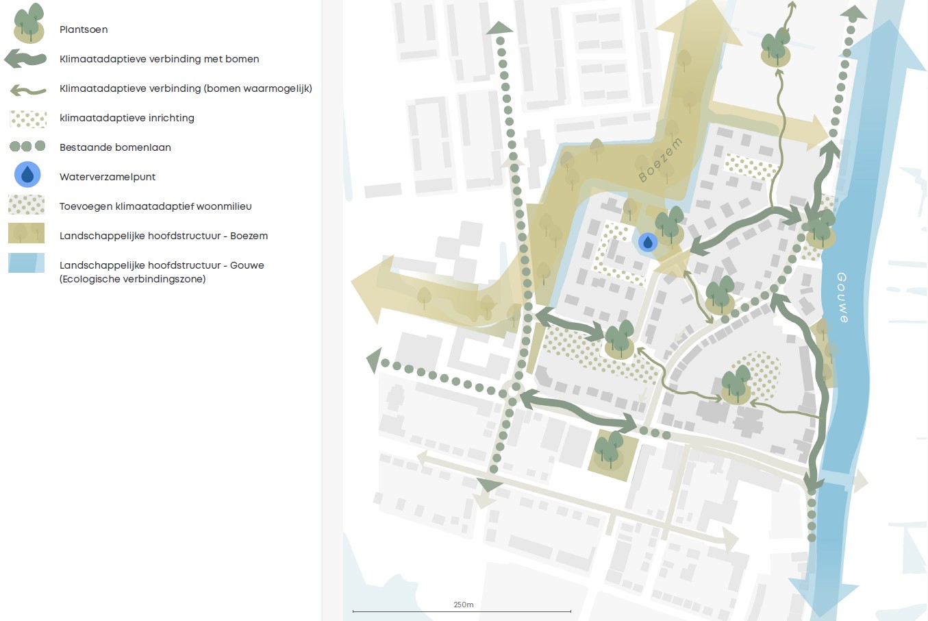Click the 'klimaatadaptieve inrichting' label
Viewport: 928px width, 621px height.
point(127,118)
